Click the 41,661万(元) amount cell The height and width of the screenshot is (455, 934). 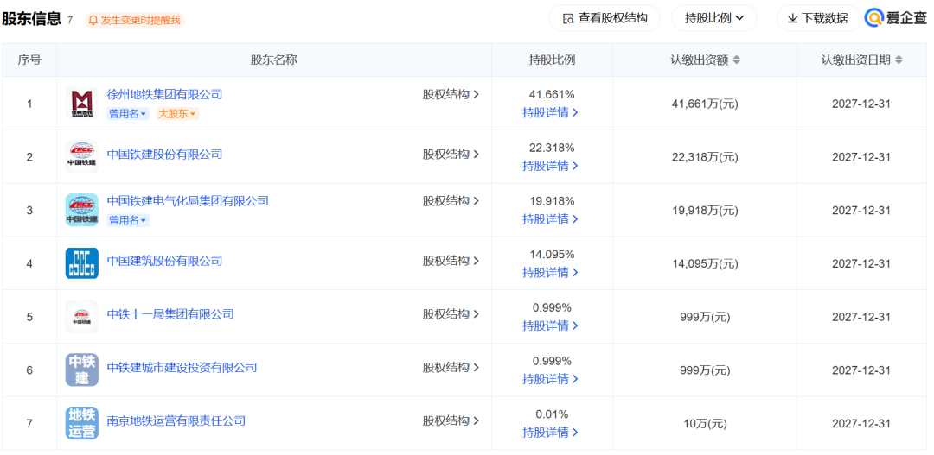(x=705, y=104)
